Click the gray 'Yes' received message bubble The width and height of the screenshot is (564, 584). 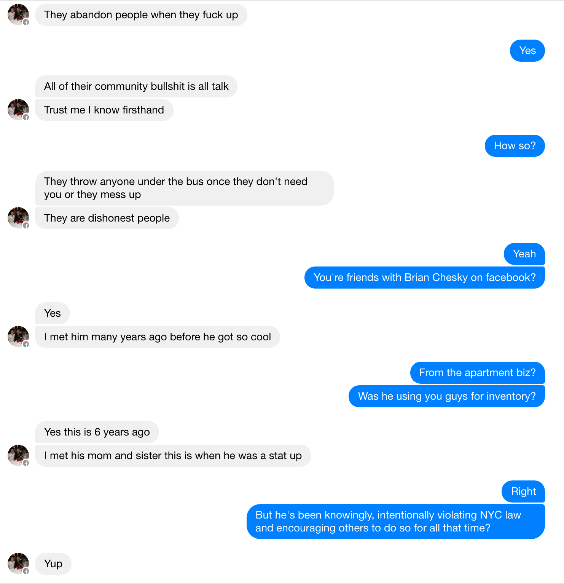pyautogui.click(x=53, y=313)
